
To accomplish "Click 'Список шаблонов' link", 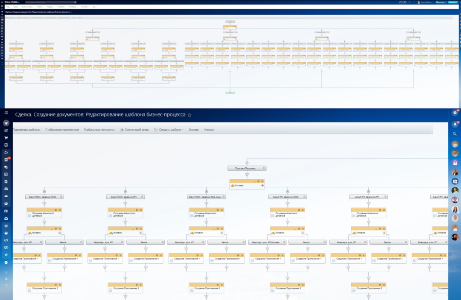I will [x=137, y=130].
